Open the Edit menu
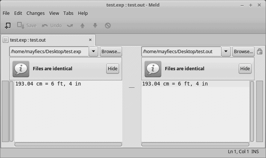The width and height of the screenshot is (266, 158). (18, 13)
